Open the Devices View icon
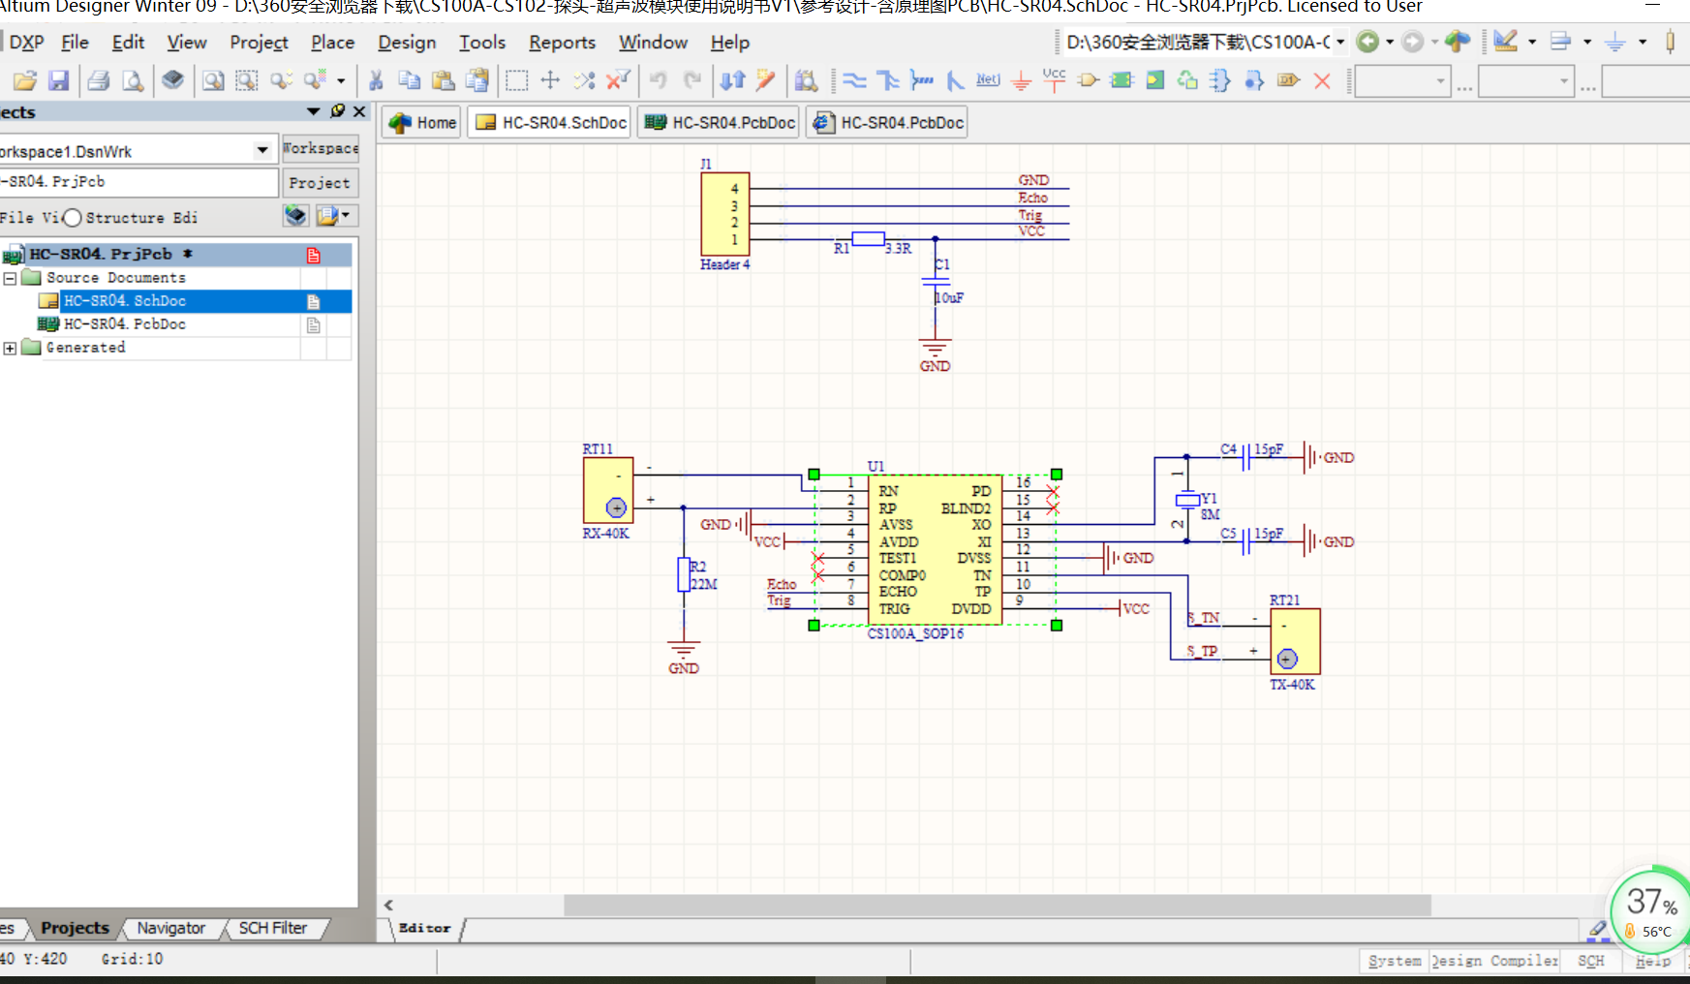The width and height of the screenshot is (1690, 984). pyautogui.click(x=172, y=80)
